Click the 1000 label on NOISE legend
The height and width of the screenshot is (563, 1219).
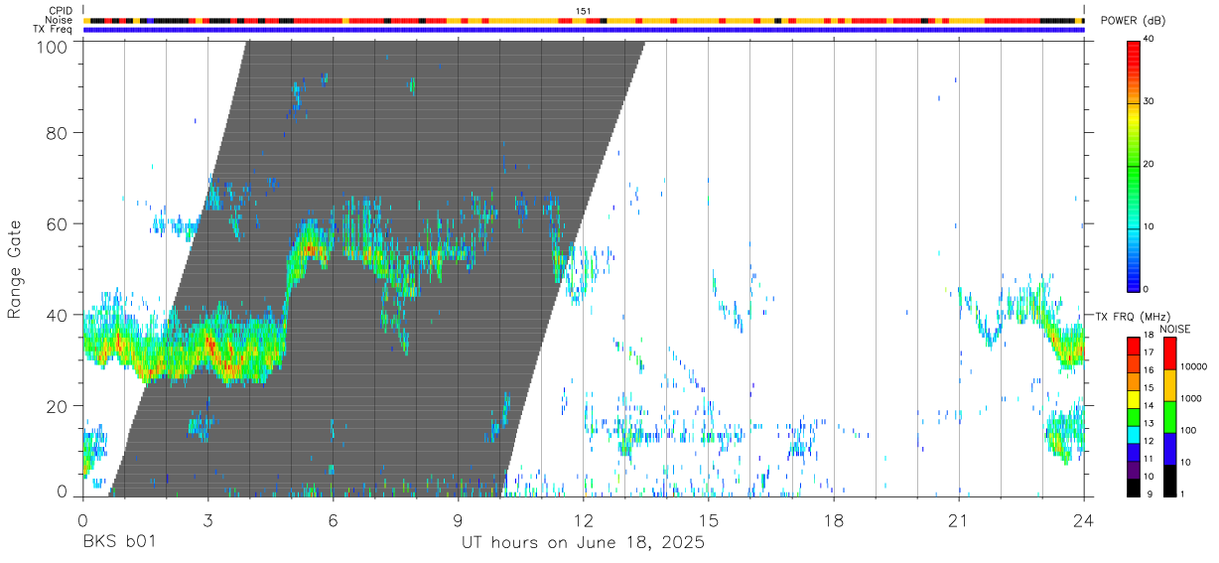pos(1191,398)
